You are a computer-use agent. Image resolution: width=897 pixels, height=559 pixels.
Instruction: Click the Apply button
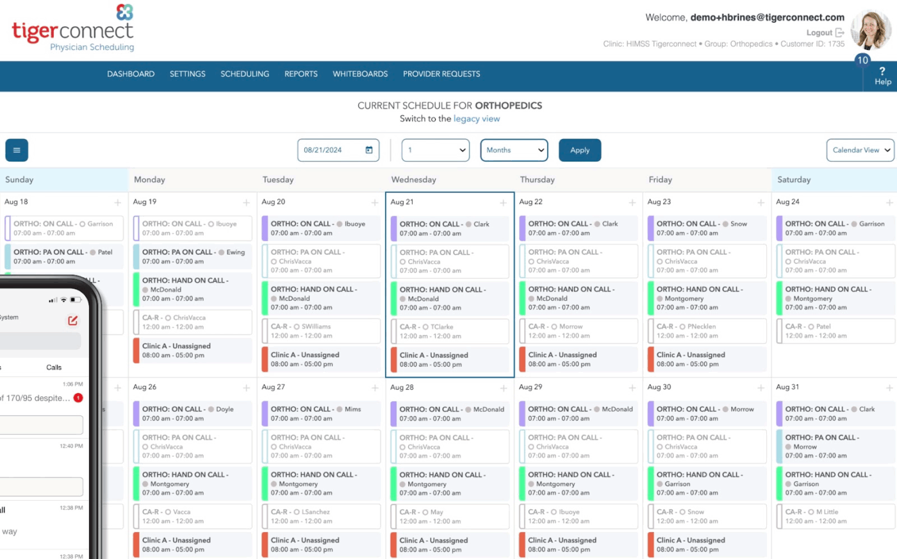pos(580,149)
